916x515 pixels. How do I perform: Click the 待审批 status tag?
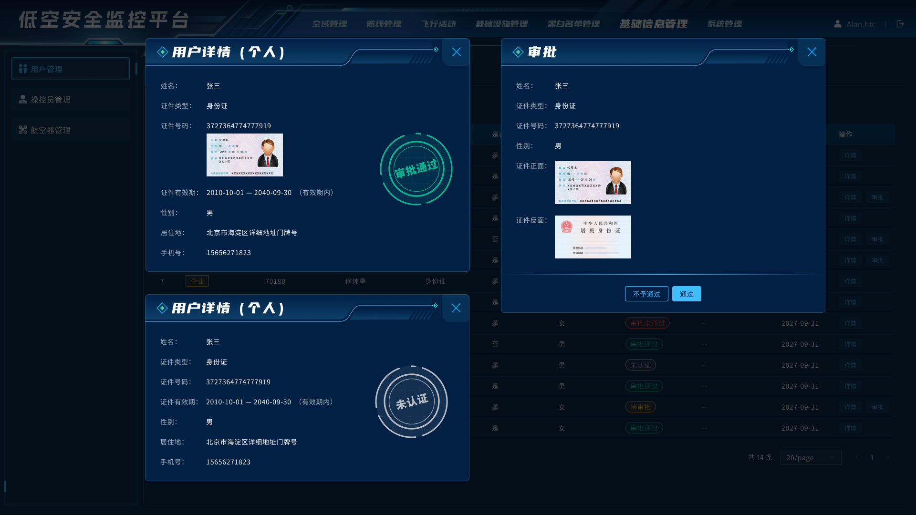click(640, 407)
